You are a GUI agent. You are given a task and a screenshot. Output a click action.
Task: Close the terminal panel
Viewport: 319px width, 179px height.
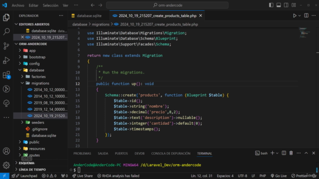(x=314, y=153)
